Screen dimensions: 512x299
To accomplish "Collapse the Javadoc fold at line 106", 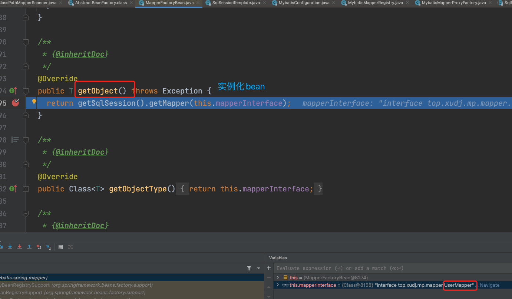I will pos(26,213).
